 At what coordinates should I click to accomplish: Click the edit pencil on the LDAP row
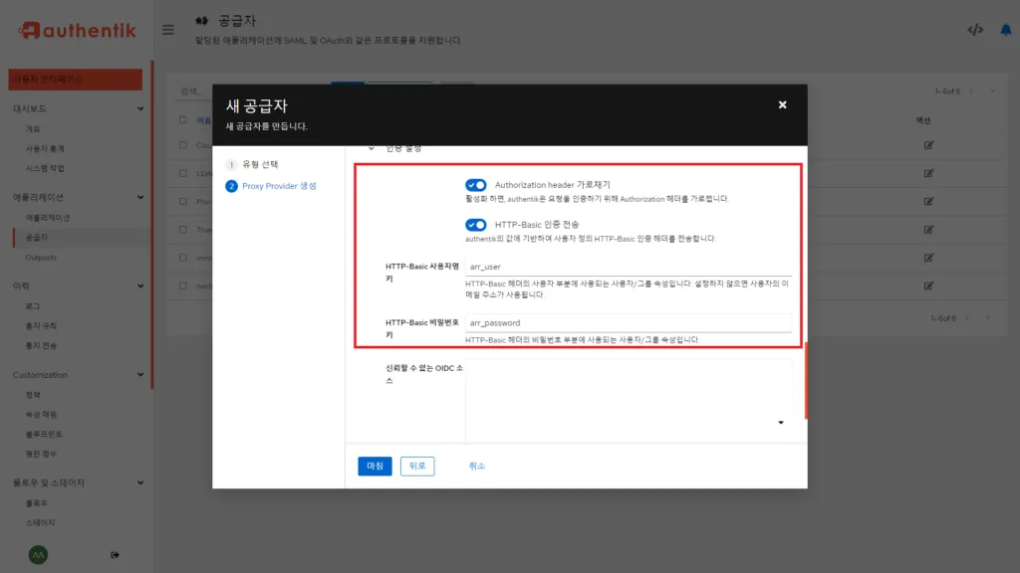point(928,172)
